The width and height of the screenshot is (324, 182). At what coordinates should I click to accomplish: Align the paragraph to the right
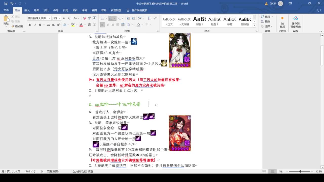(x=113, y=25)
